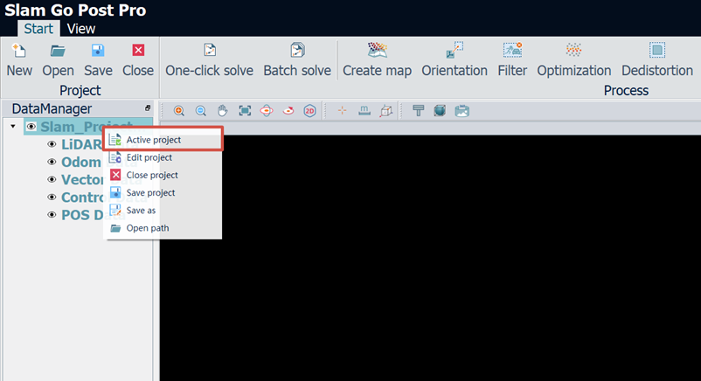Select the Vector tree row
The image size is (701, 381).
coord(83,180)
